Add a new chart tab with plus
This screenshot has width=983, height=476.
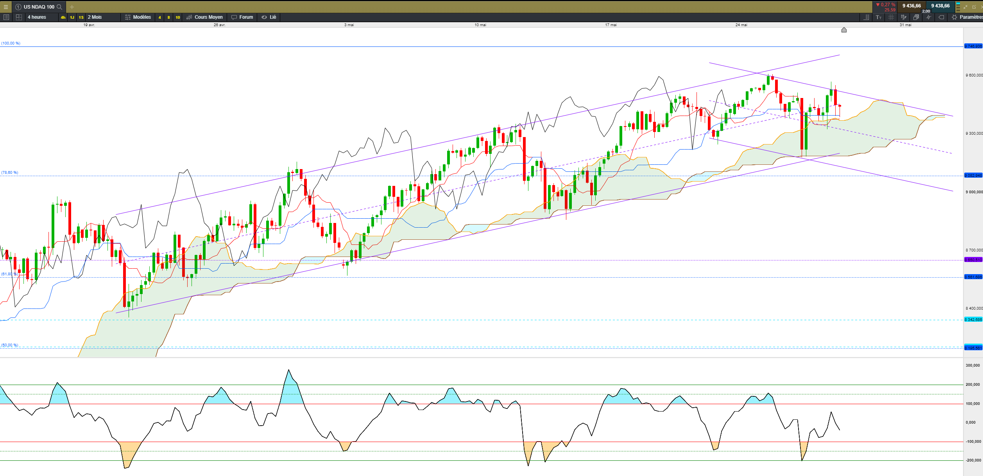coord(72,7)
